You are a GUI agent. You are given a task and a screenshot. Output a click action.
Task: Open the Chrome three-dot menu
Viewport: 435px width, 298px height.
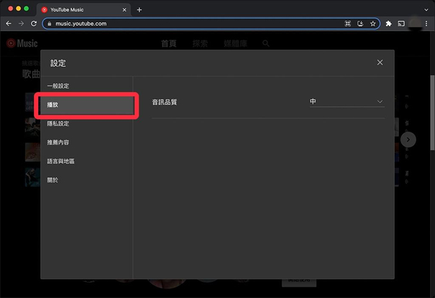[426, 24]
